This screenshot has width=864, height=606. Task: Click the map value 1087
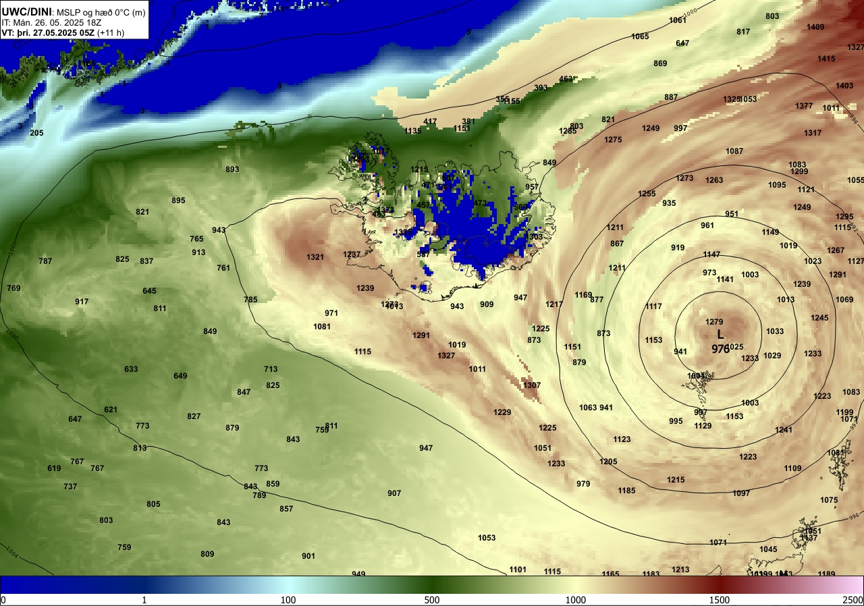pos(734,151)
